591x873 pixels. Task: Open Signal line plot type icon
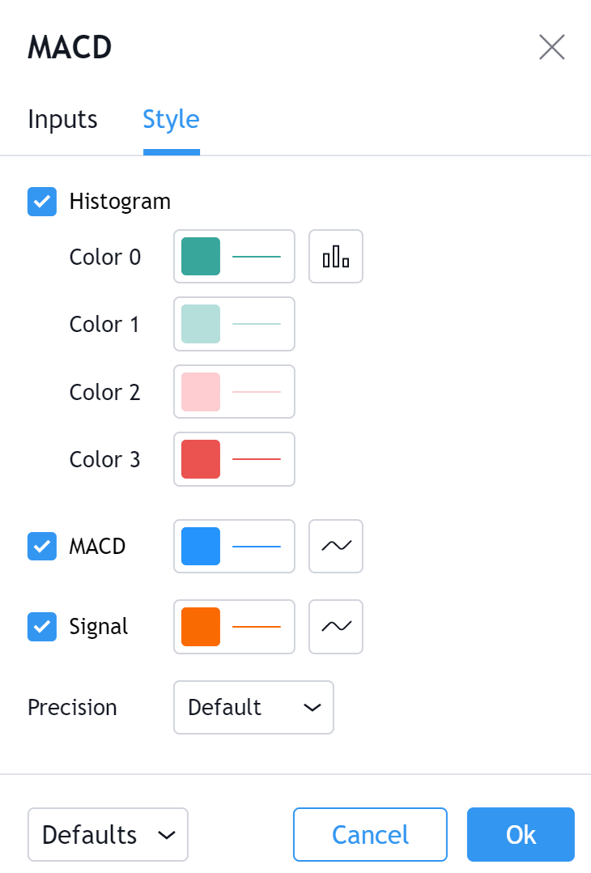tap(336, 627)
